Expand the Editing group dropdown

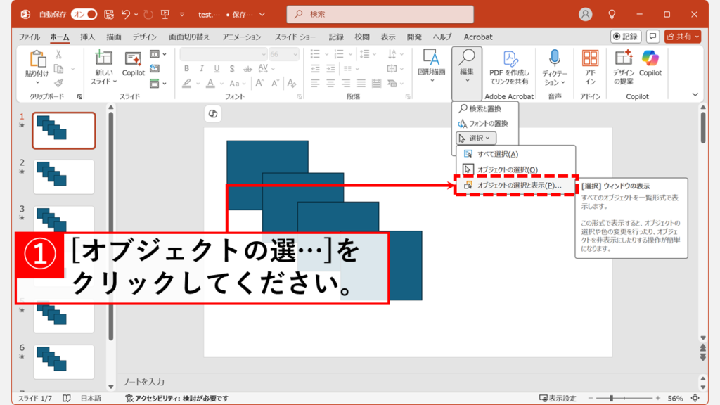click(x=467, y=72)
